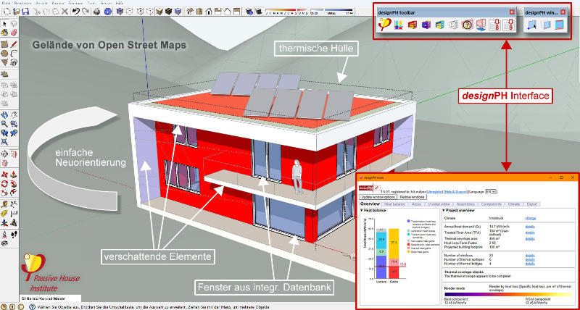The height and width of the screenshot is (310, 580).
Task: Open the U-value editor tab
Action: [439, 204]
